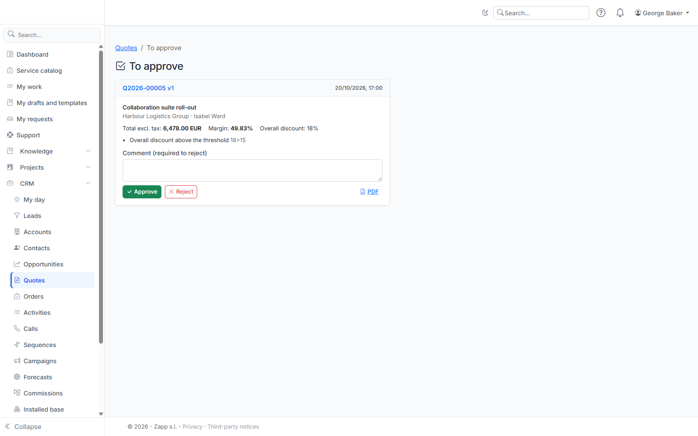Viewport: 698px width, 436px height.
Task: Click the sidebar search field
Action: tap(52, 35)
